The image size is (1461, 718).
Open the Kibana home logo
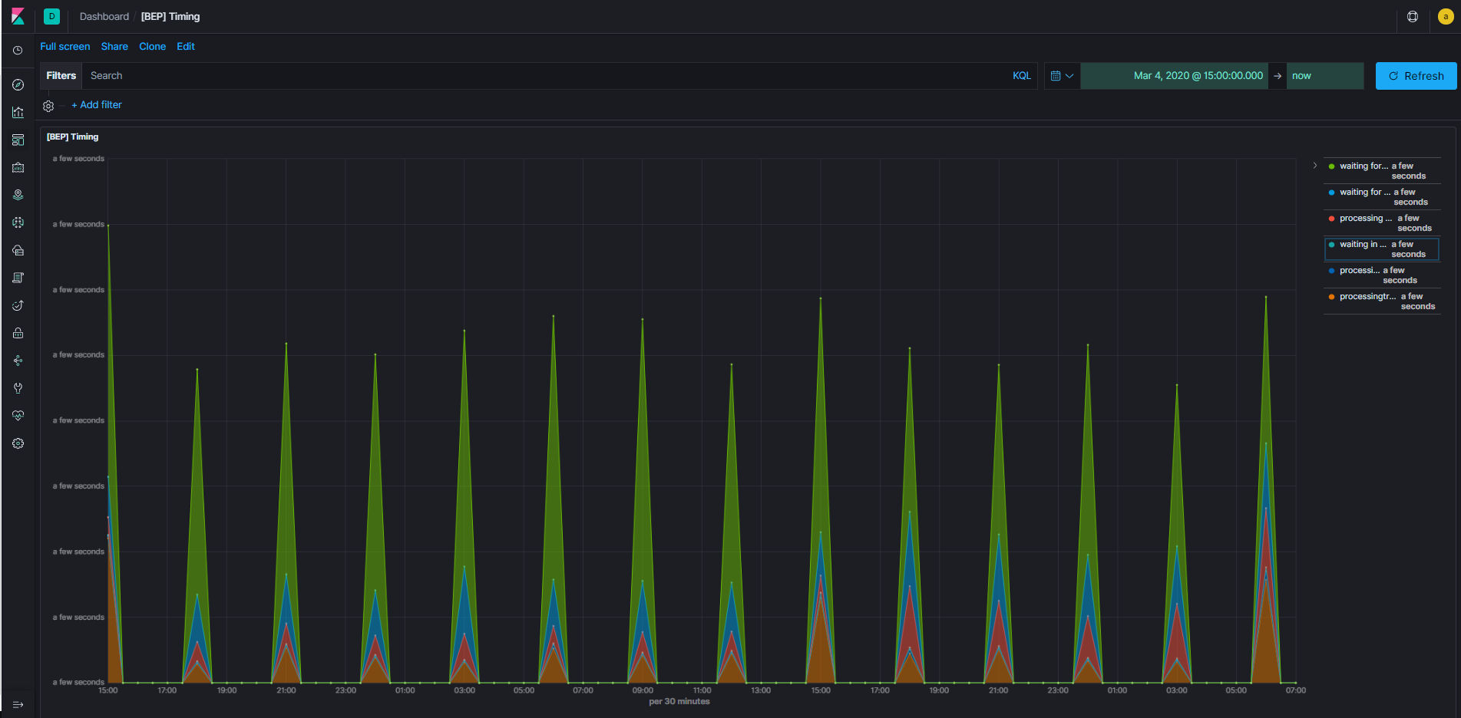[x=18, y=16]
